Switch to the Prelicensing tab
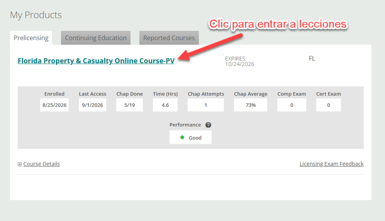Screen dimensions: 385x221 (31, 38)
